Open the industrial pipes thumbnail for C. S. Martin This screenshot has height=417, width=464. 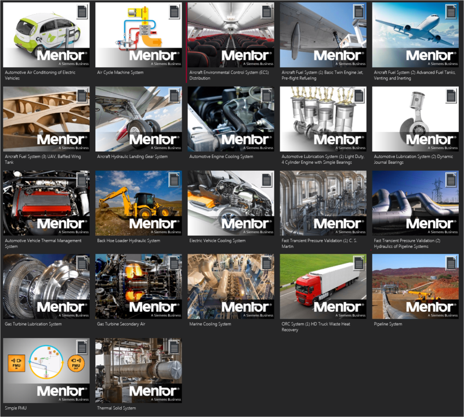coord(323,203)
